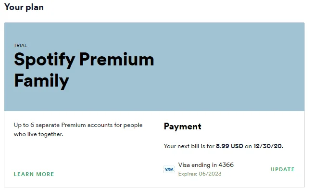314x190 pixels.
Task: Click the TRIAL label
Action: [x=20, y=46]
